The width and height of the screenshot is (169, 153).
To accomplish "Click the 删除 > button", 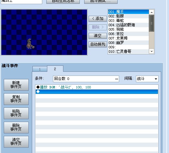I will pos(98,27).
